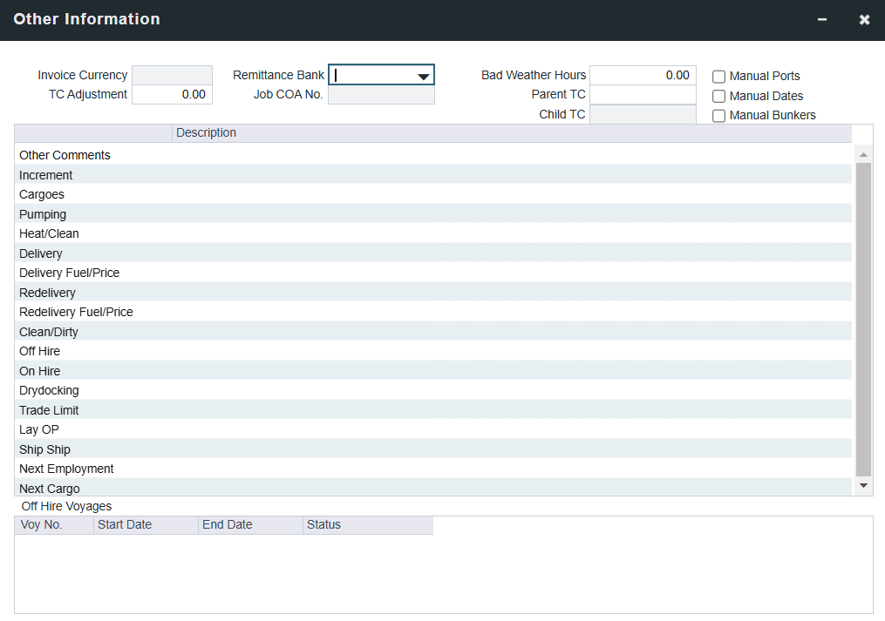Image resolution: width=885 pixels, height=621 pixels.
Task: Click the Voy No. column header
Action: (x=42, y=525)
